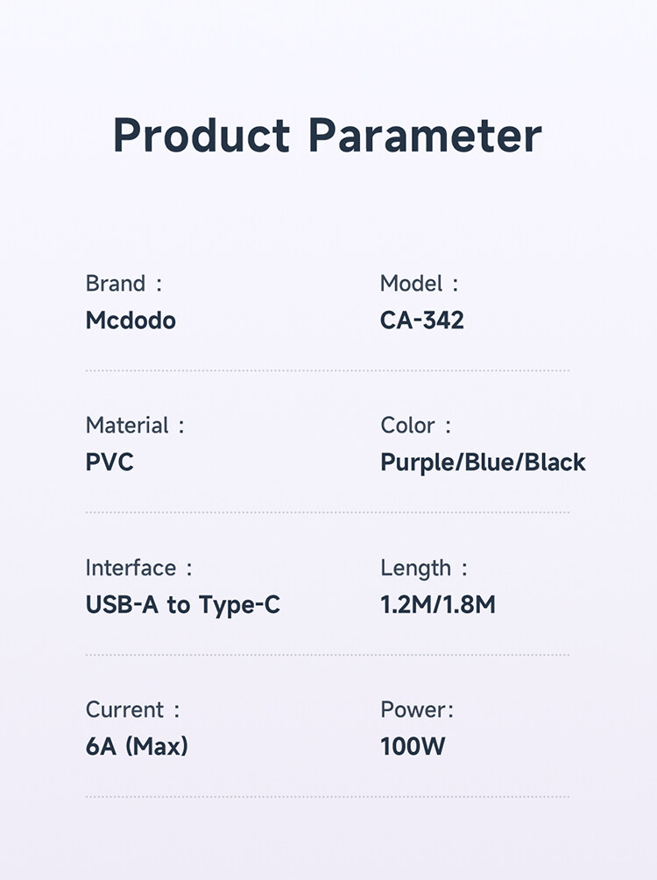This screenshot has height=880, width=657.
Task: Select the CA-342 model value
Action: tap(421, 320)
